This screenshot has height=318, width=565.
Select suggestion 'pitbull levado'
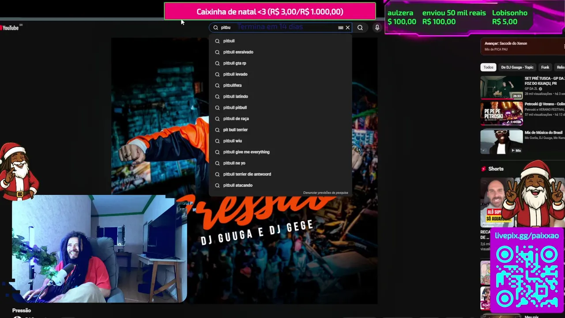click(280, 74)
